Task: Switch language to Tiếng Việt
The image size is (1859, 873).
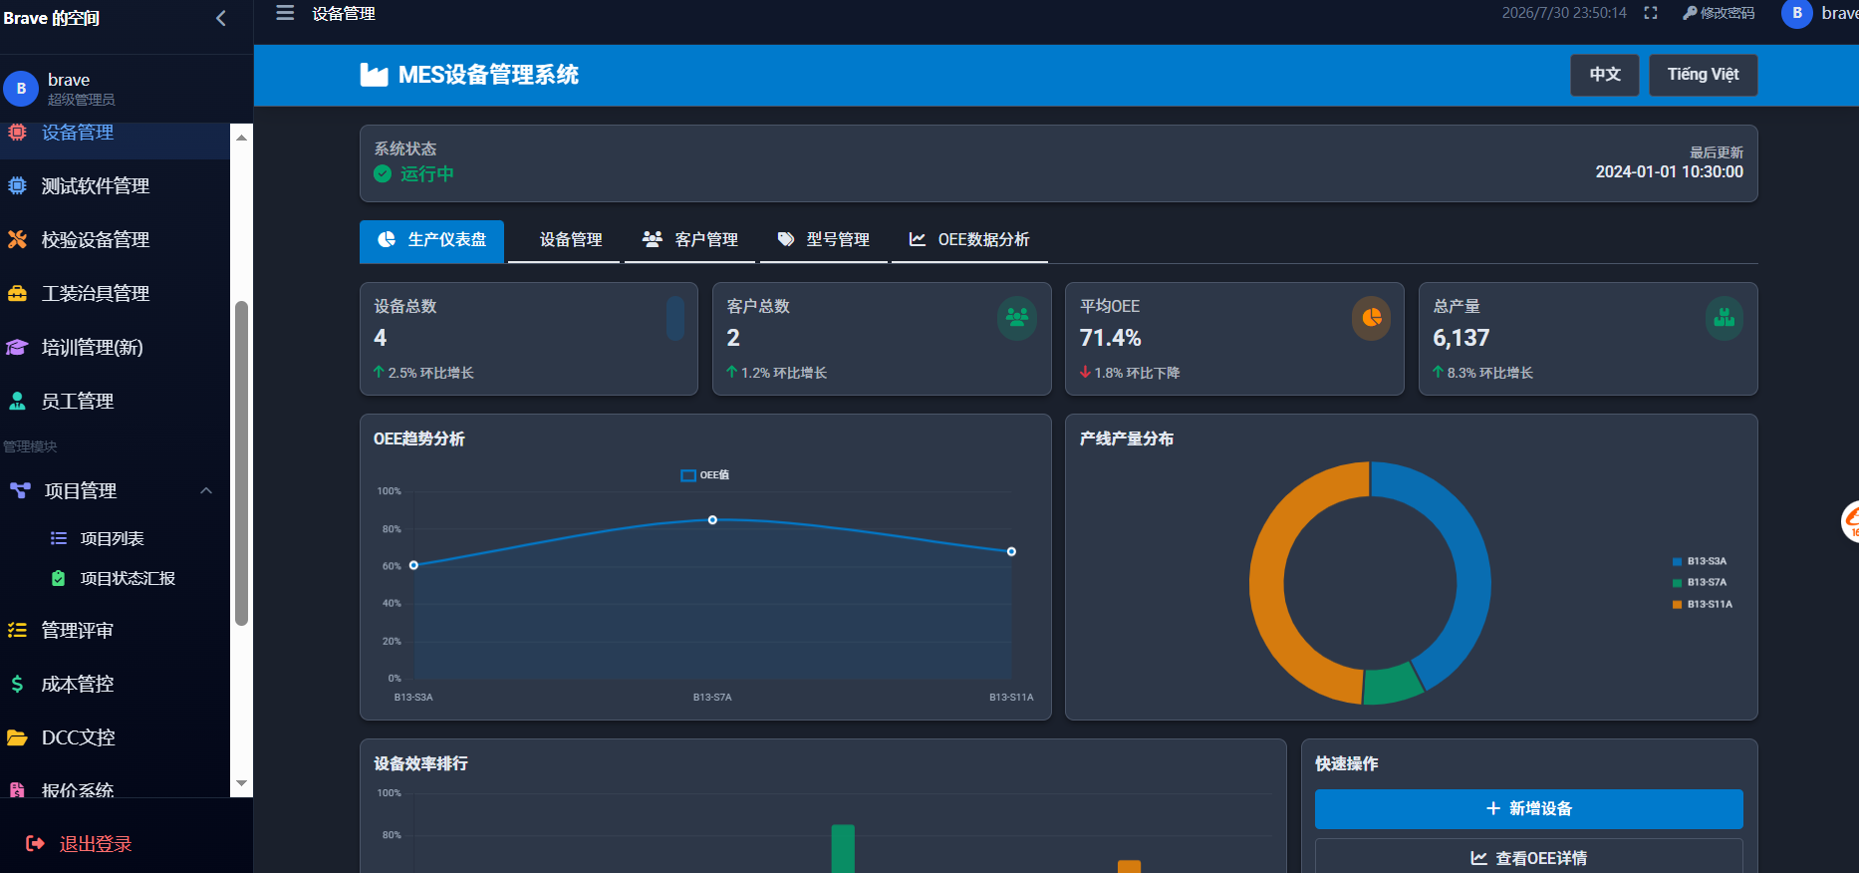Action: click(x=1704, y=75)
